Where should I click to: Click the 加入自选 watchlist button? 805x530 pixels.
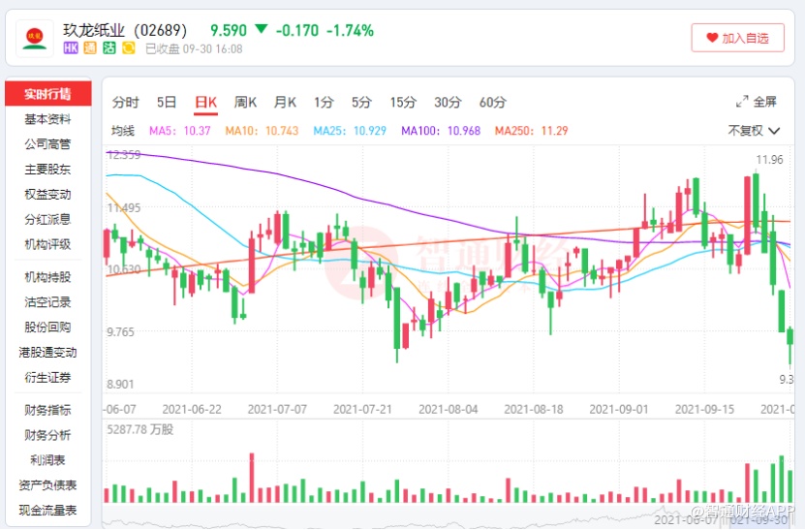pos(737,39)
